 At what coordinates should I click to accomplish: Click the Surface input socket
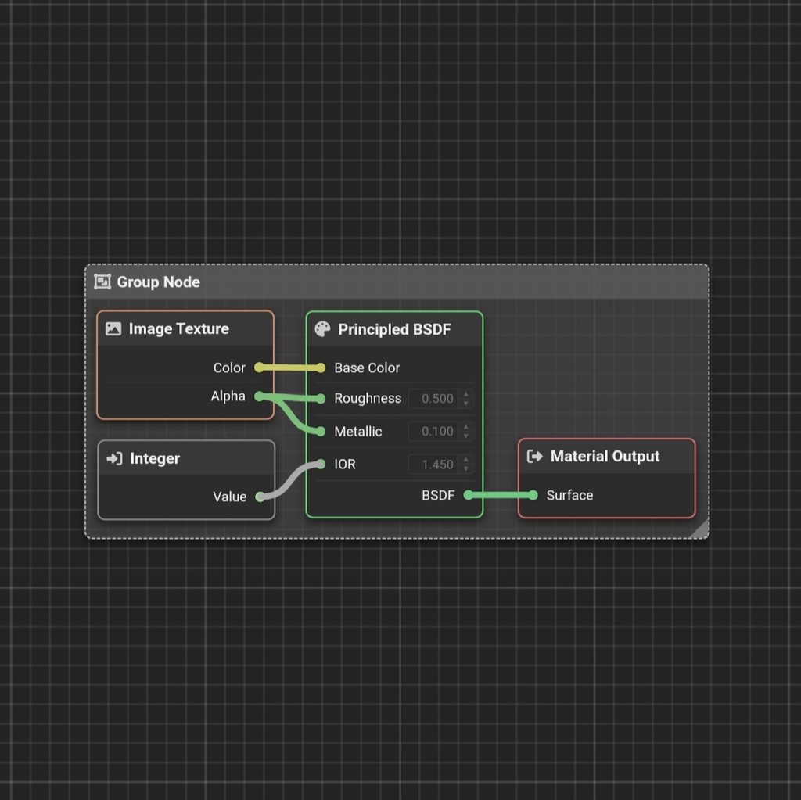[x=533, y=495]
